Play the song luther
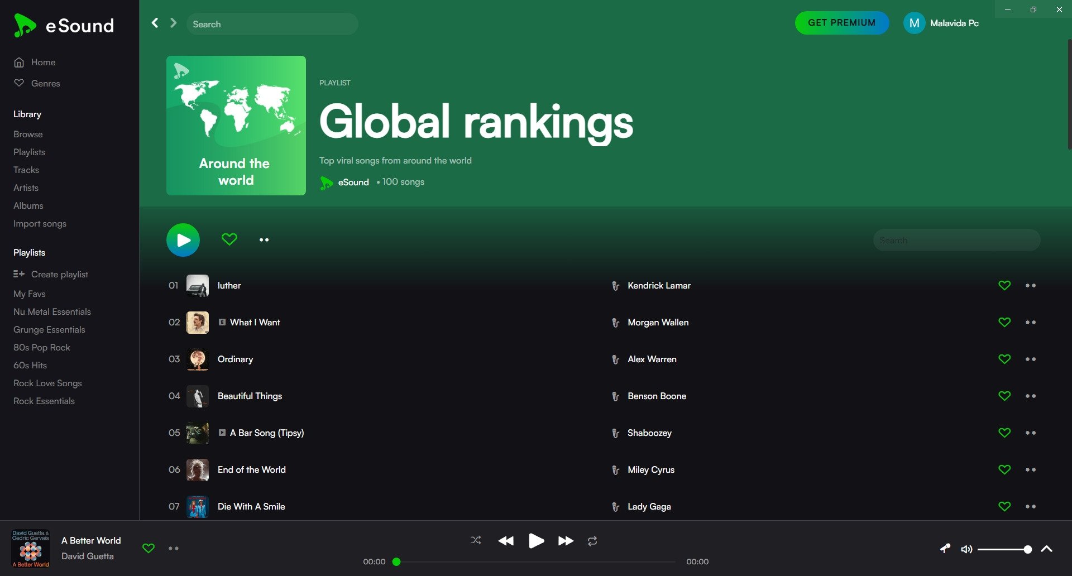This screenshot has width=1072, height=576. 229,285
